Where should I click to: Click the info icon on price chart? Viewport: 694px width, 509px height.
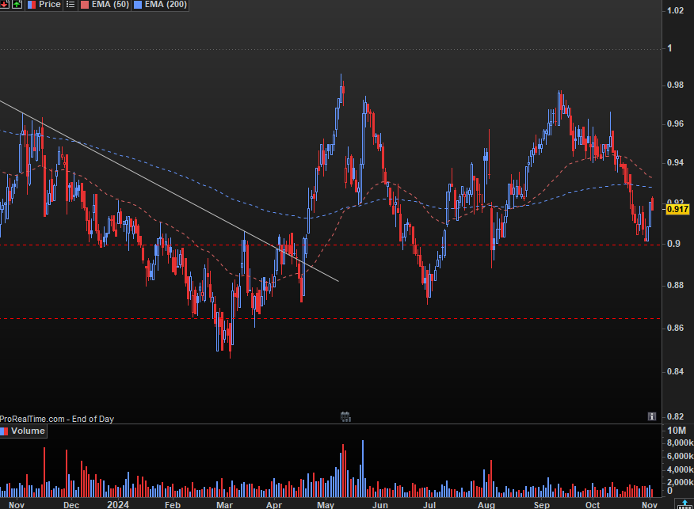pyautogui.click(x=651, y=416)
